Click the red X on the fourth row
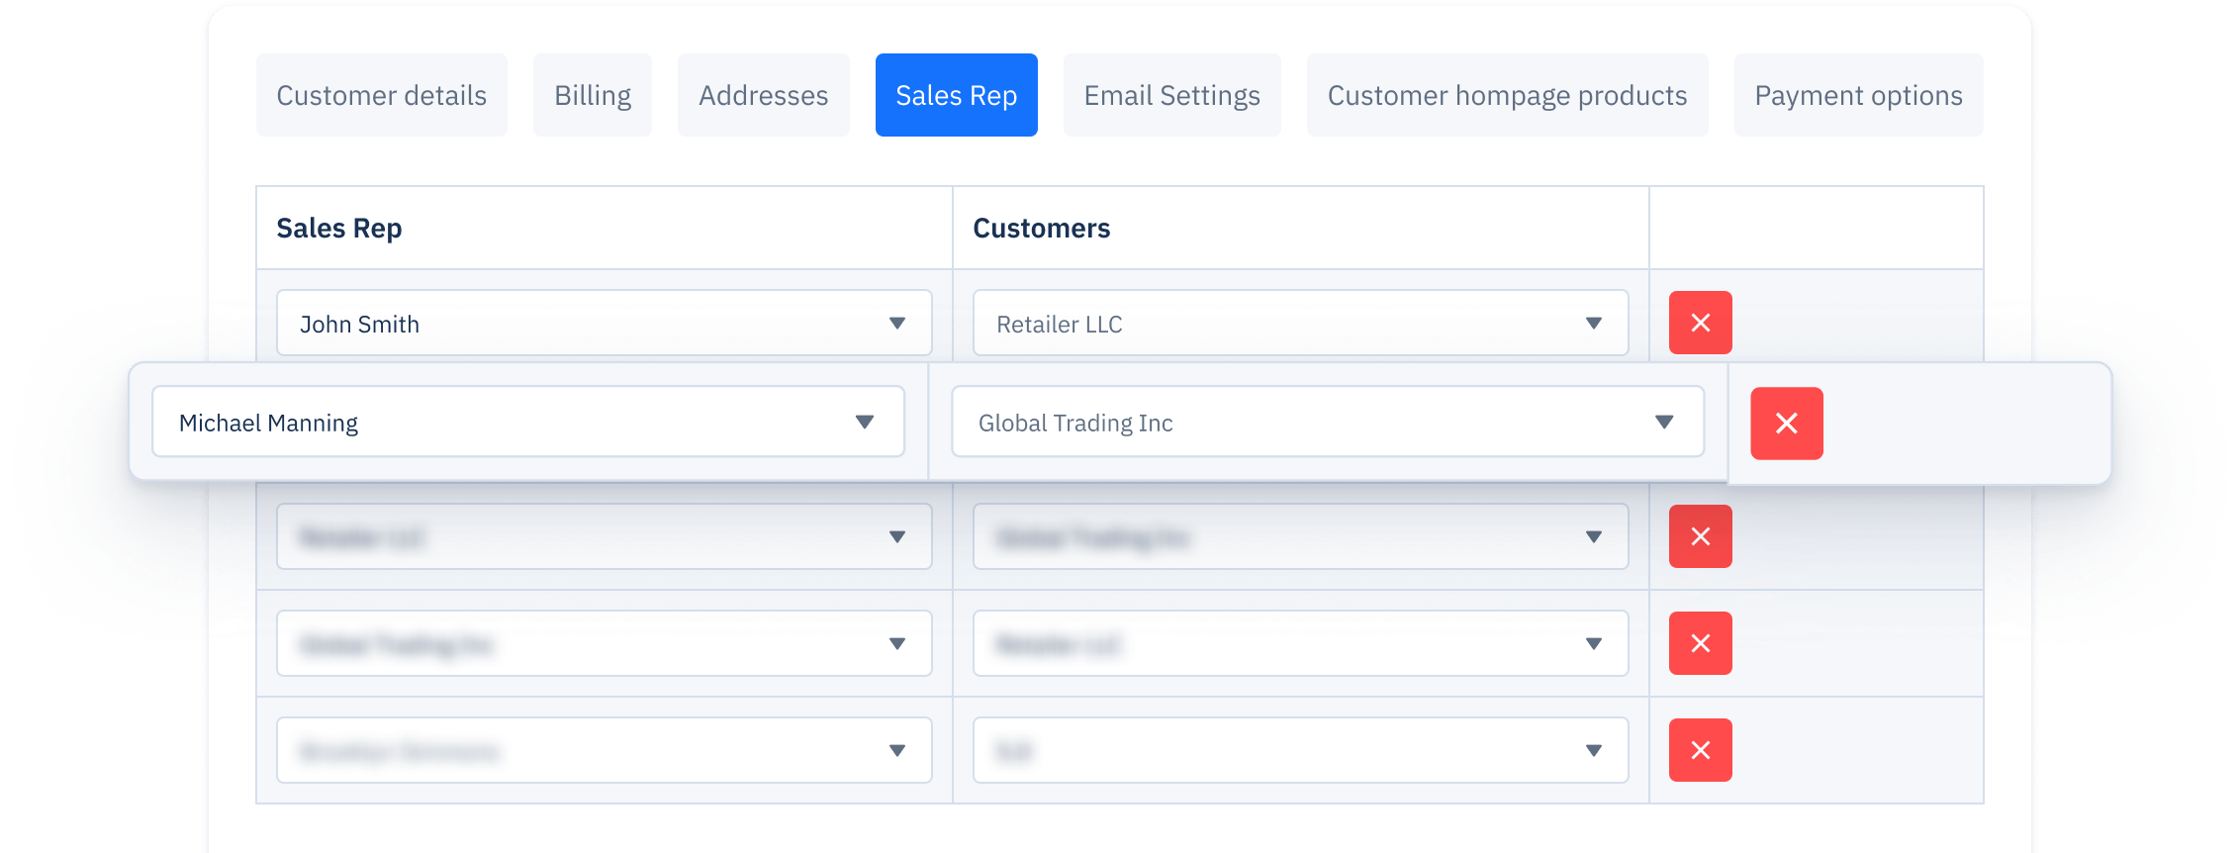The height and width of the screenshot is (853, 2240). tap(1700, 643)
